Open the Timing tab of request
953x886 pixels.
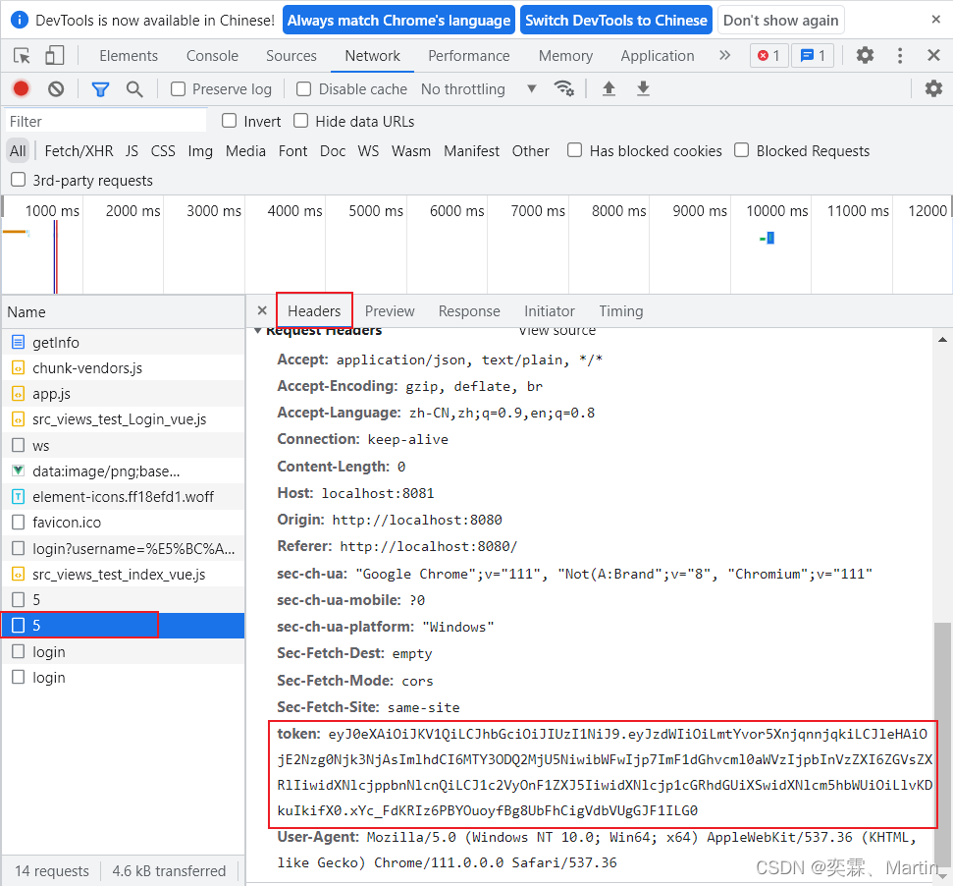(621, 311)
